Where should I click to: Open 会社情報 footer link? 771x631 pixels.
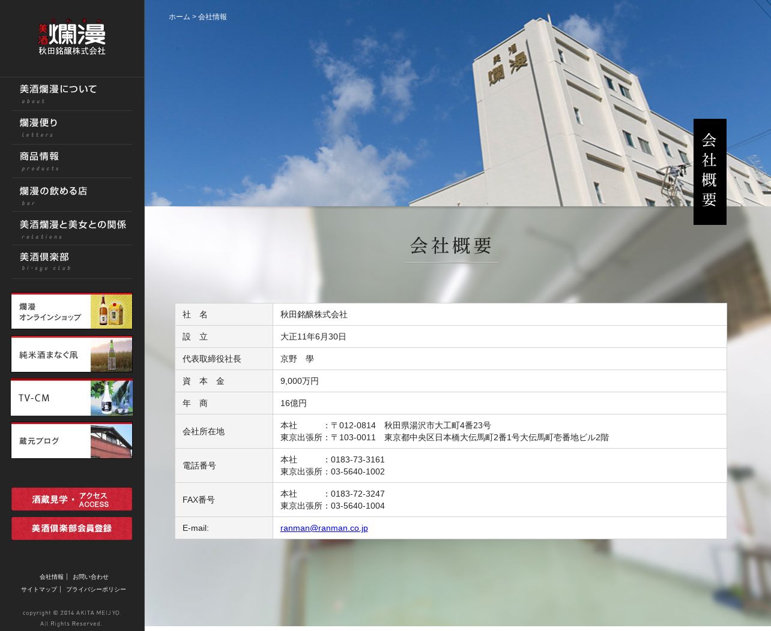[x=52, y=577]
